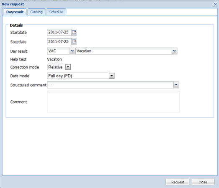Switch to the Clocking tab
This screenshot has height=188, width=219.
click(36, 12)
